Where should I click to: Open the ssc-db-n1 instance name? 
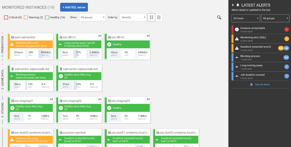pyautogui.click(x=69, y=37)
